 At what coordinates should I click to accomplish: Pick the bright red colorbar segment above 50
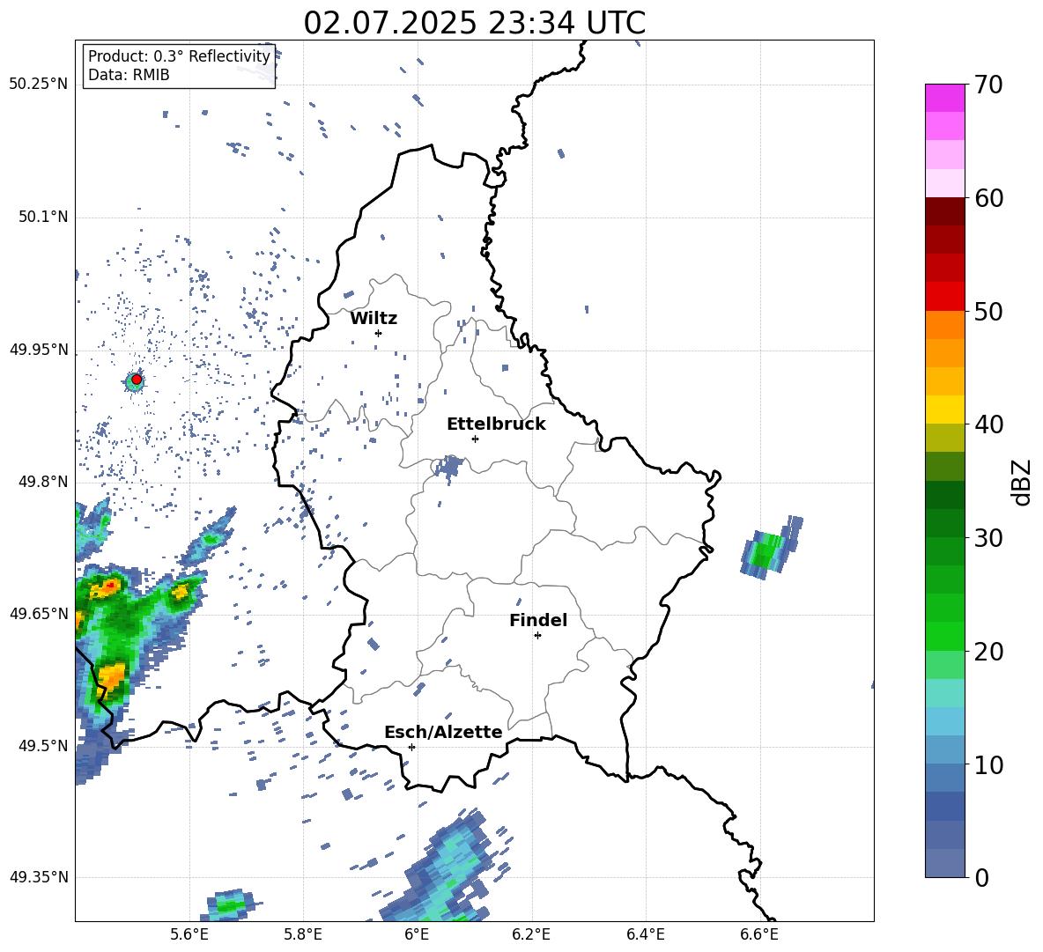(944, 297)
